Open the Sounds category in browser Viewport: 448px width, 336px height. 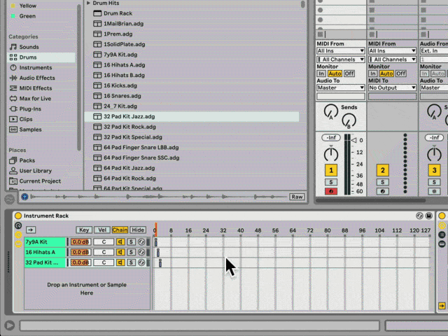click(29, 47)
